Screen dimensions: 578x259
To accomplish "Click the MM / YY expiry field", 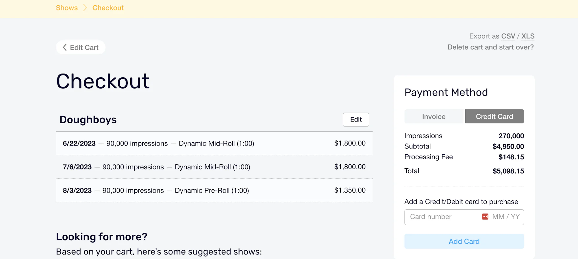I will [x=506, y=217].
